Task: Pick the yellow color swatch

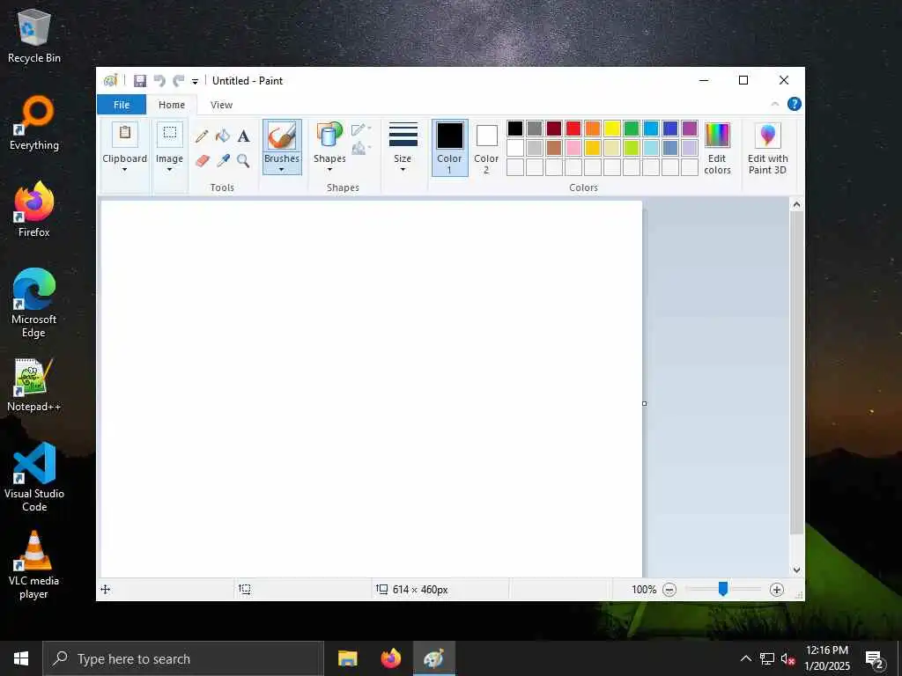Action: 612,129
